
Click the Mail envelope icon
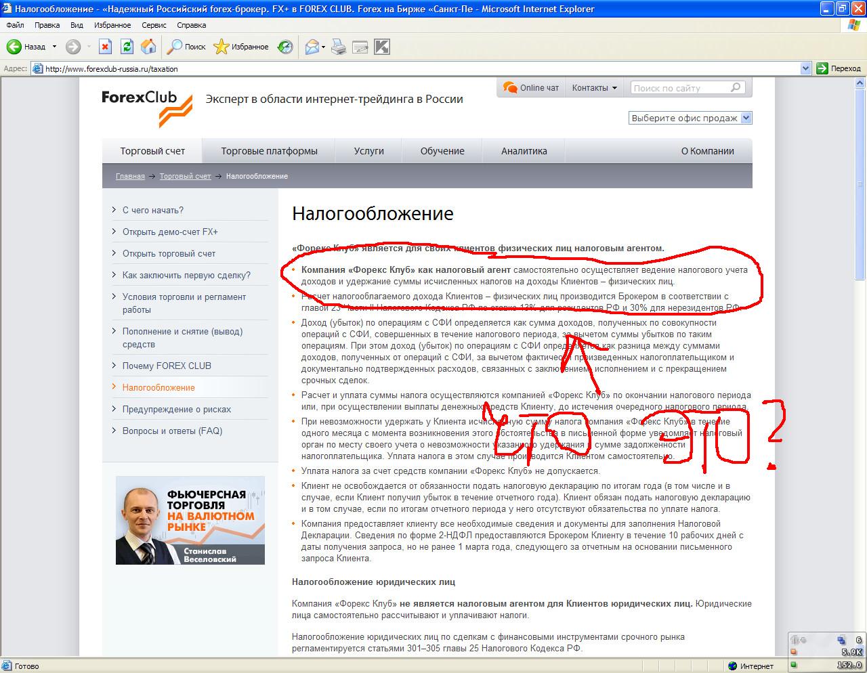pos(312,47)
